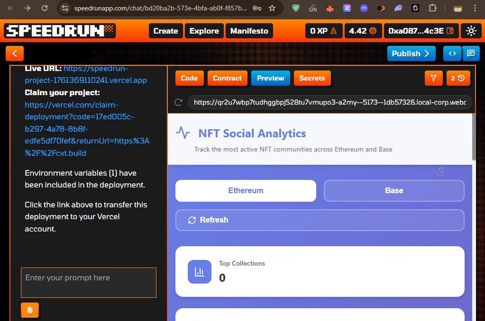Open the Chrome three-dot menu
The image size is (485, 321).
click(x=475, y=8)
